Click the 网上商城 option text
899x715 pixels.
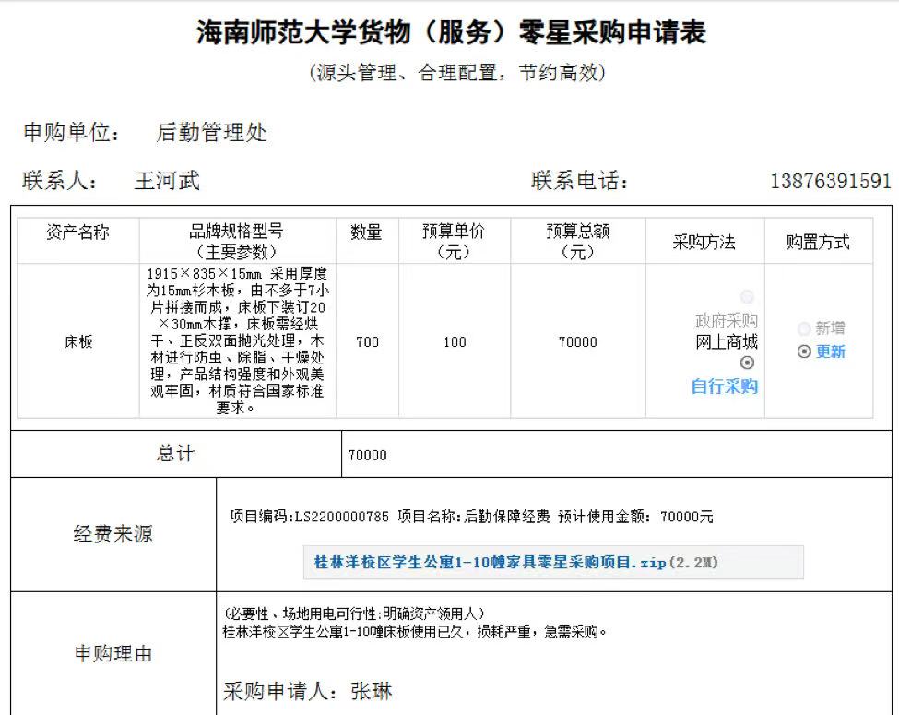coord(727,342)
